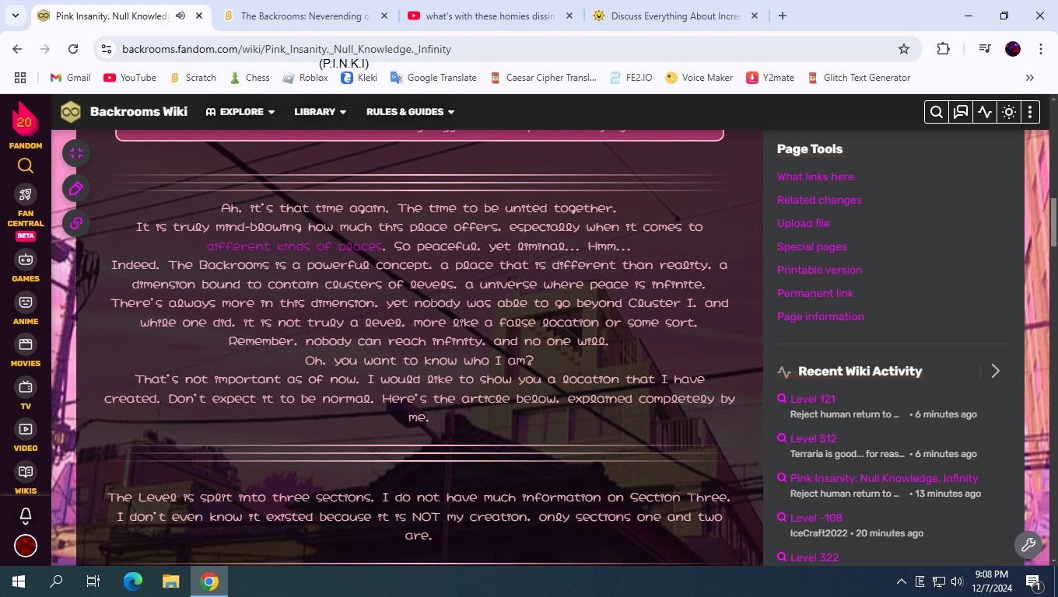
Task: Open wiki Discussions via the speech bubble icon
Action: 960,111
